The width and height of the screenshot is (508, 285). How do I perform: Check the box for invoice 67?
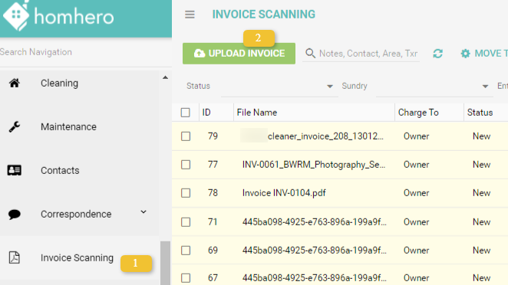click(x=186, y=278)
